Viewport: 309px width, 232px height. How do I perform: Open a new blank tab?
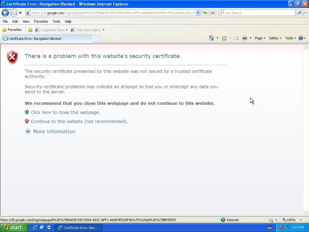[x=96, y=39]
